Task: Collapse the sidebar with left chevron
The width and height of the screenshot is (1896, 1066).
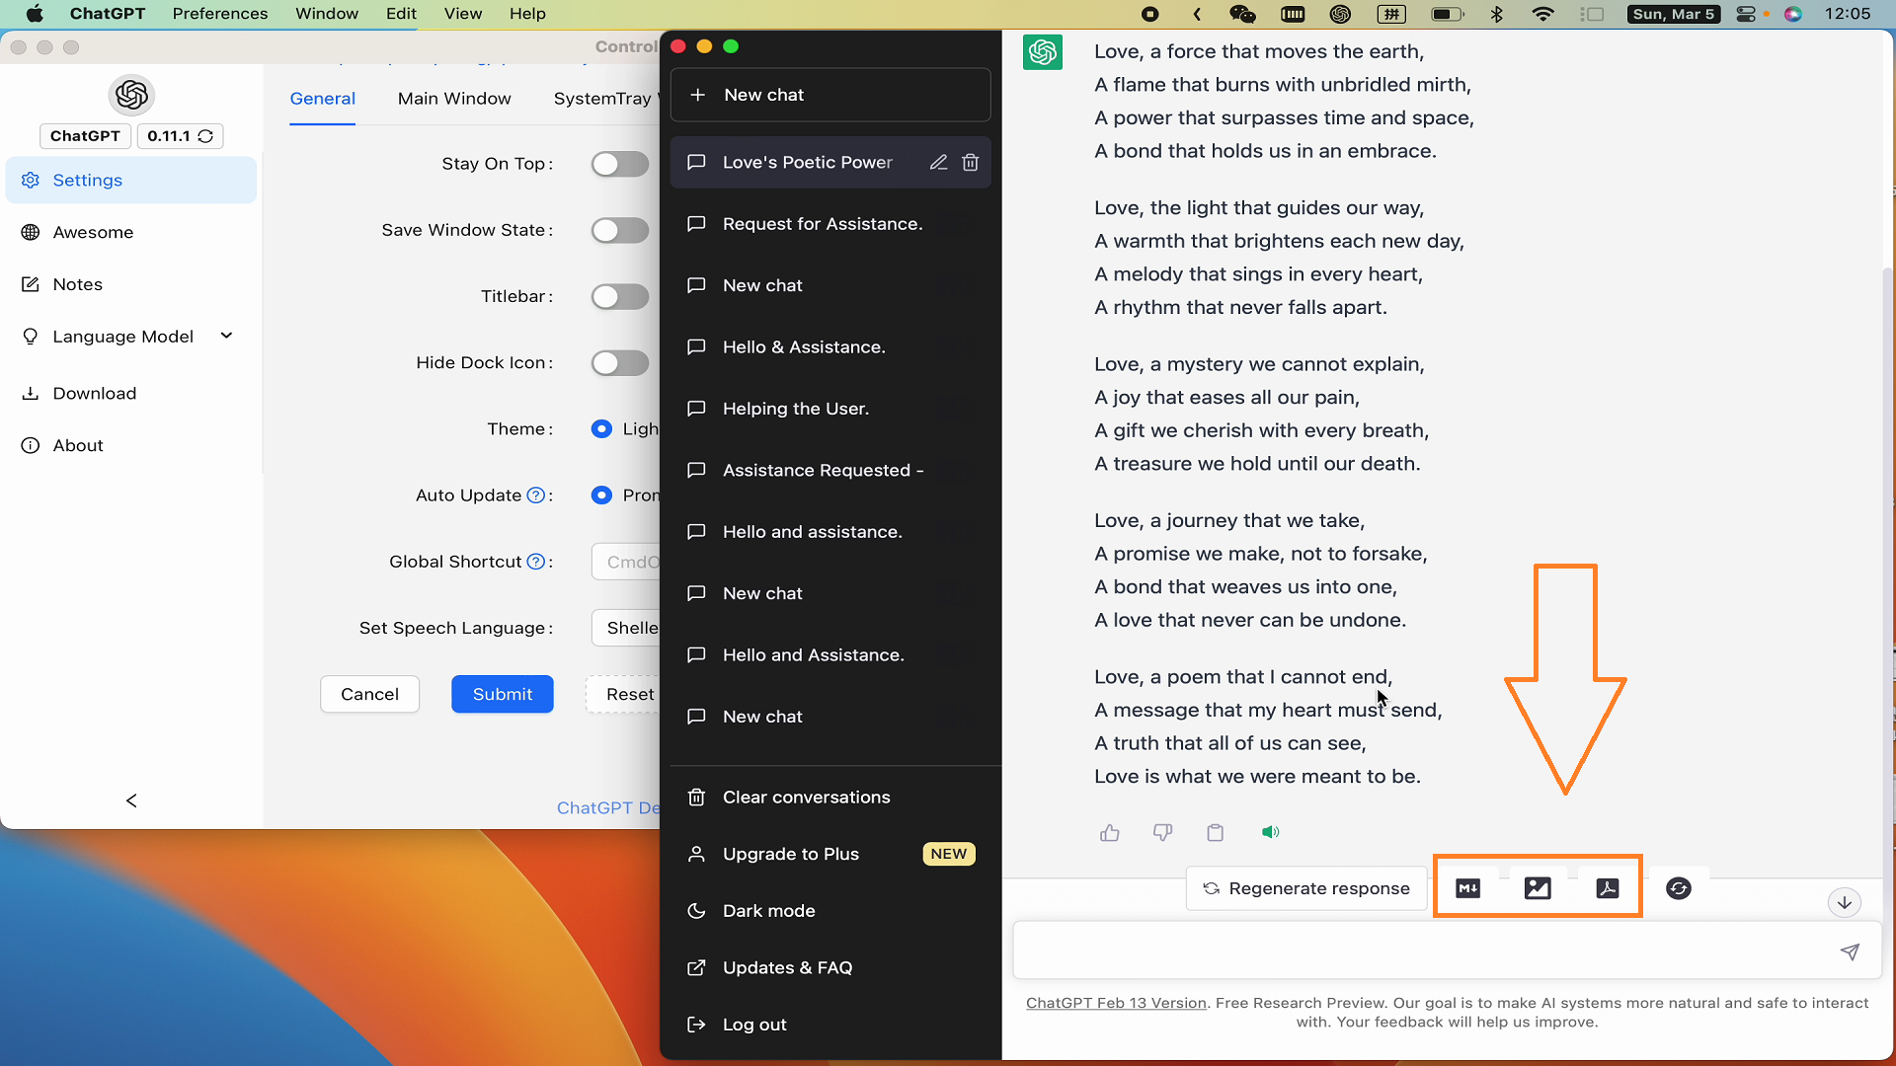Action: (x=131, y=800)
